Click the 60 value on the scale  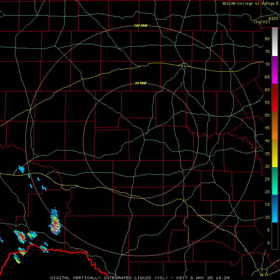pyautogui.click(x=267, y=90)
